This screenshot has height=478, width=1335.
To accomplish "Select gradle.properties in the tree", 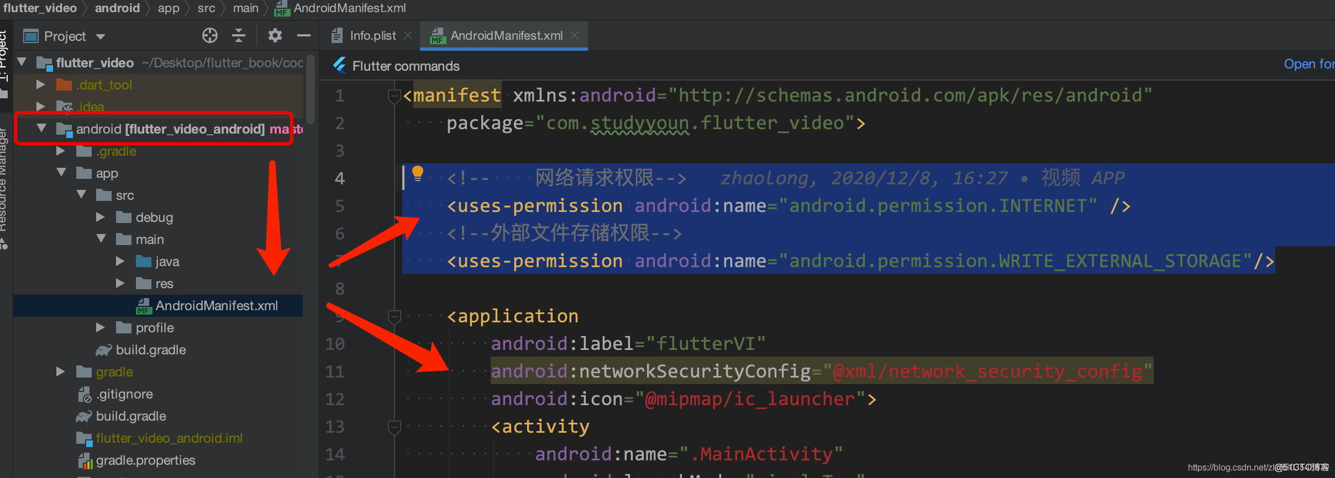I will coord(145,460).
